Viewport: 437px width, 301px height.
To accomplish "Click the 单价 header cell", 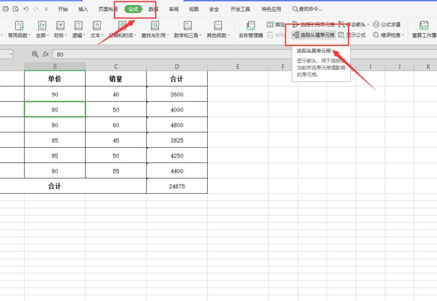I will 55,78.
